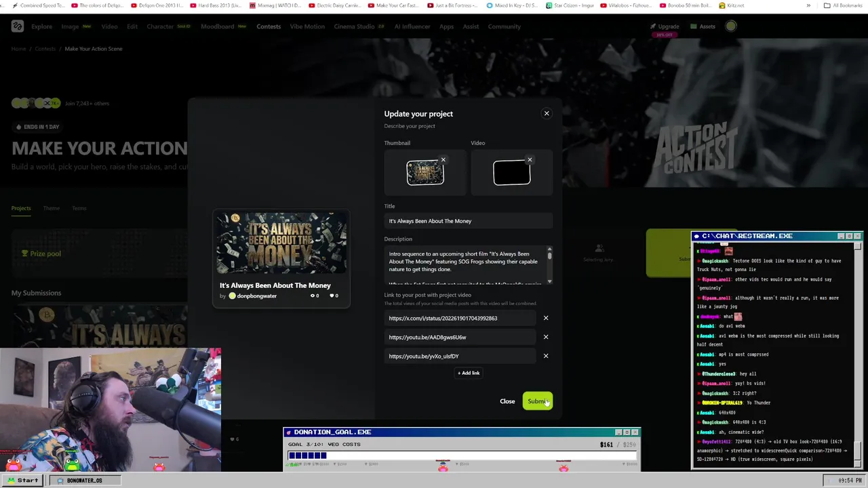The width and height of the screenshot is (868, 488).
Task: Open the All Bookmarks folder
Action: [x=843, y=5]
